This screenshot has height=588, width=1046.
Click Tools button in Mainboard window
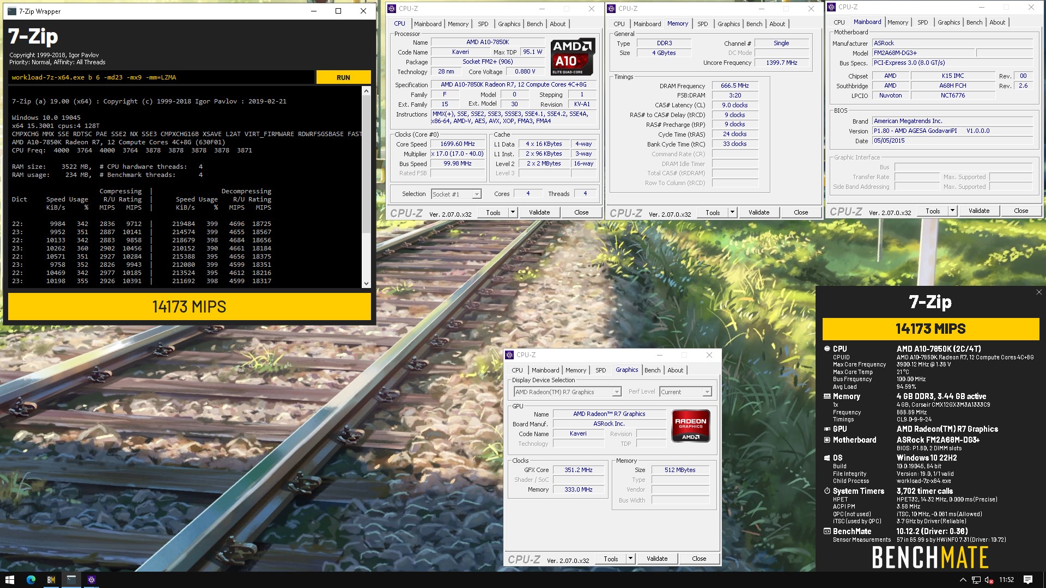coord(933,211)
